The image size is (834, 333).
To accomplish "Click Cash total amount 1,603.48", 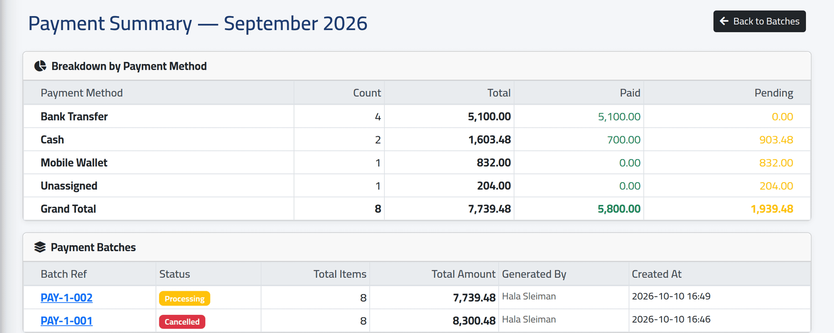I will (x=489, y=139).
